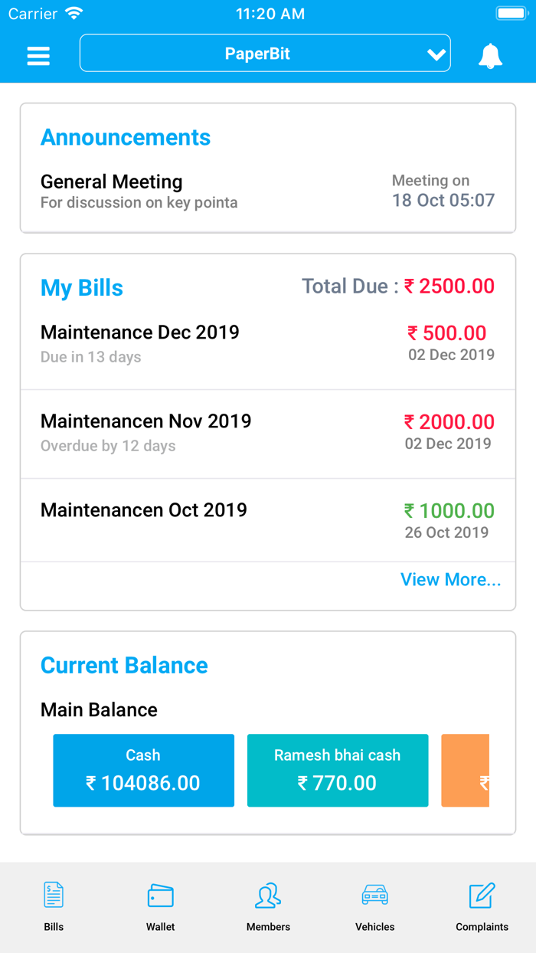The width and height of the screenshot is (536, 953).
Task: Tap the hamburger menu icon
Action: tap(38, 54)
